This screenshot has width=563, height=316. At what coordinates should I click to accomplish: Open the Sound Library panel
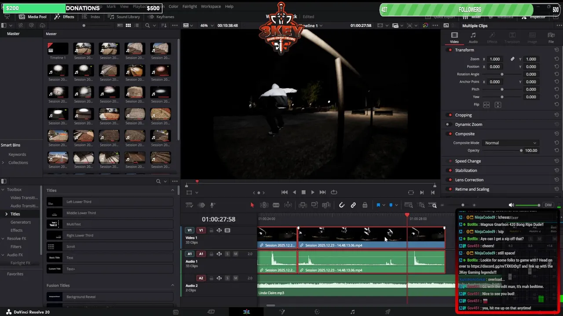(x=124, y=17)
